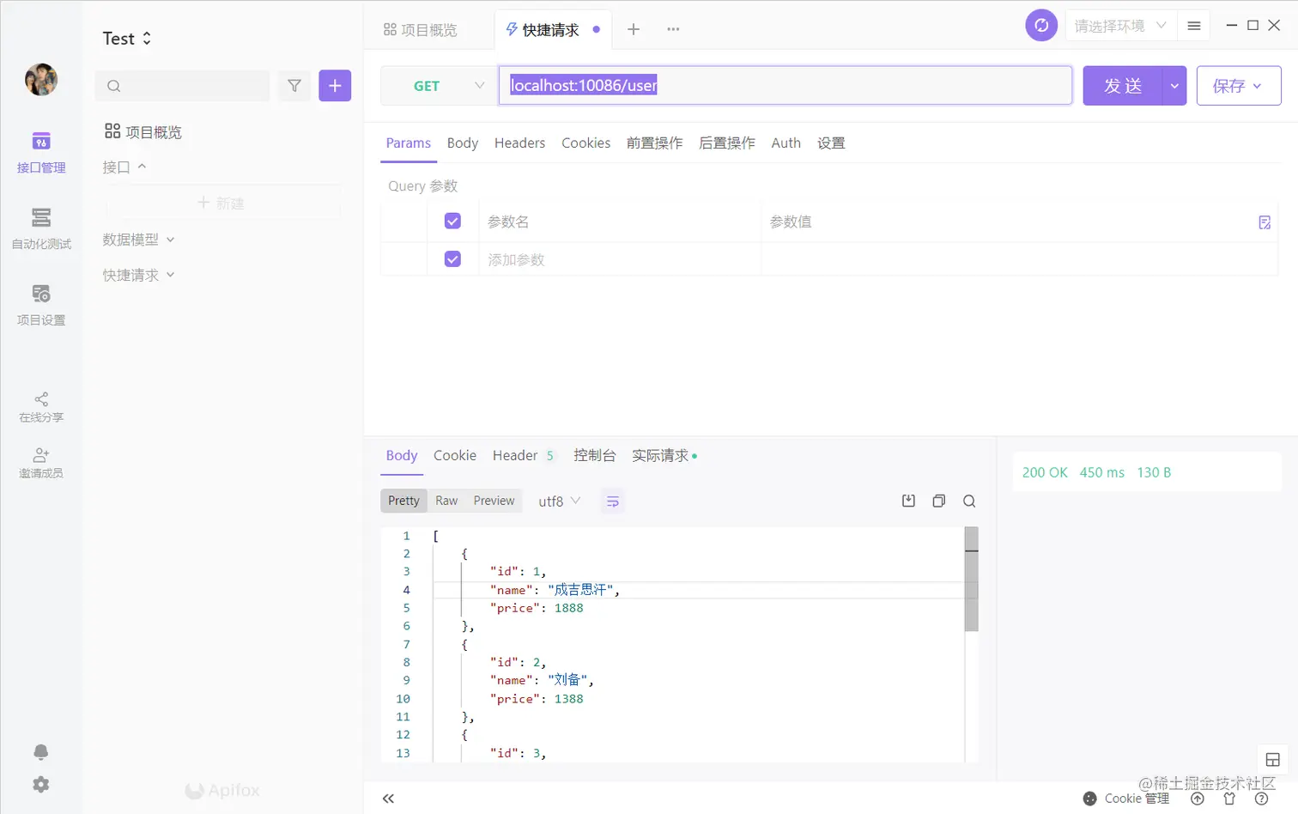The image size is (1298, 814).
Task: Select the Preview view mode
Action: pyautogui.click(x=494, y=501)
